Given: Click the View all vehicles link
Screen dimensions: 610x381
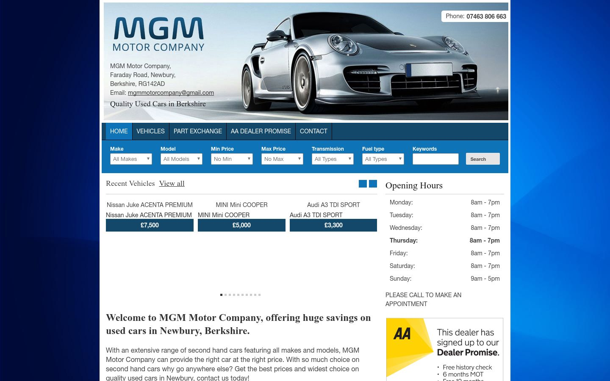Looking at the screenshot, I should (x=172, y=183).
